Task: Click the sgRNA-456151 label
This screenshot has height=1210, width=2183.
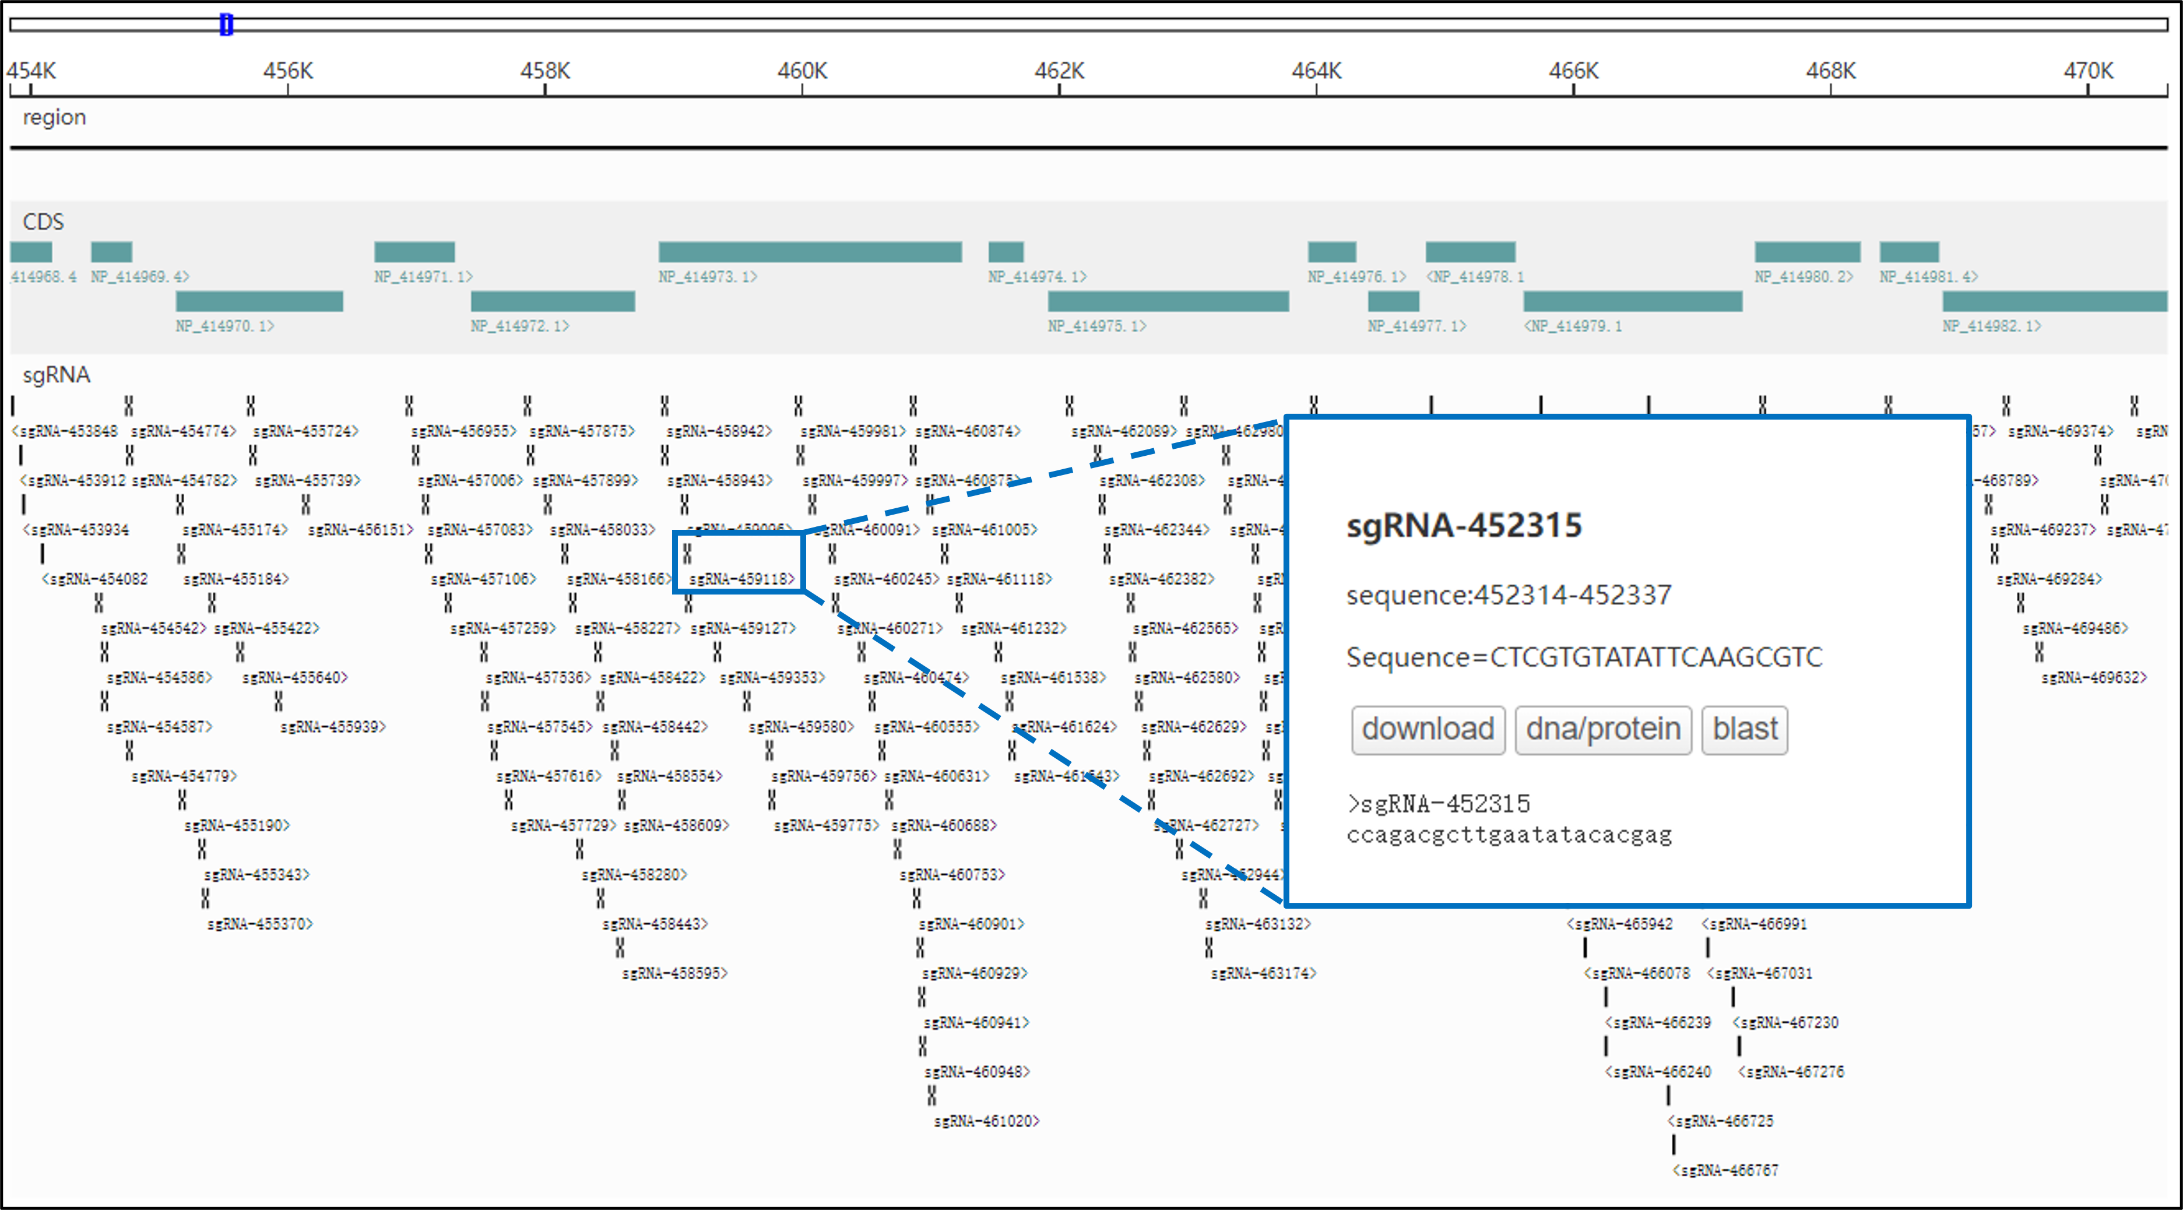Action: tap(361, 530)
